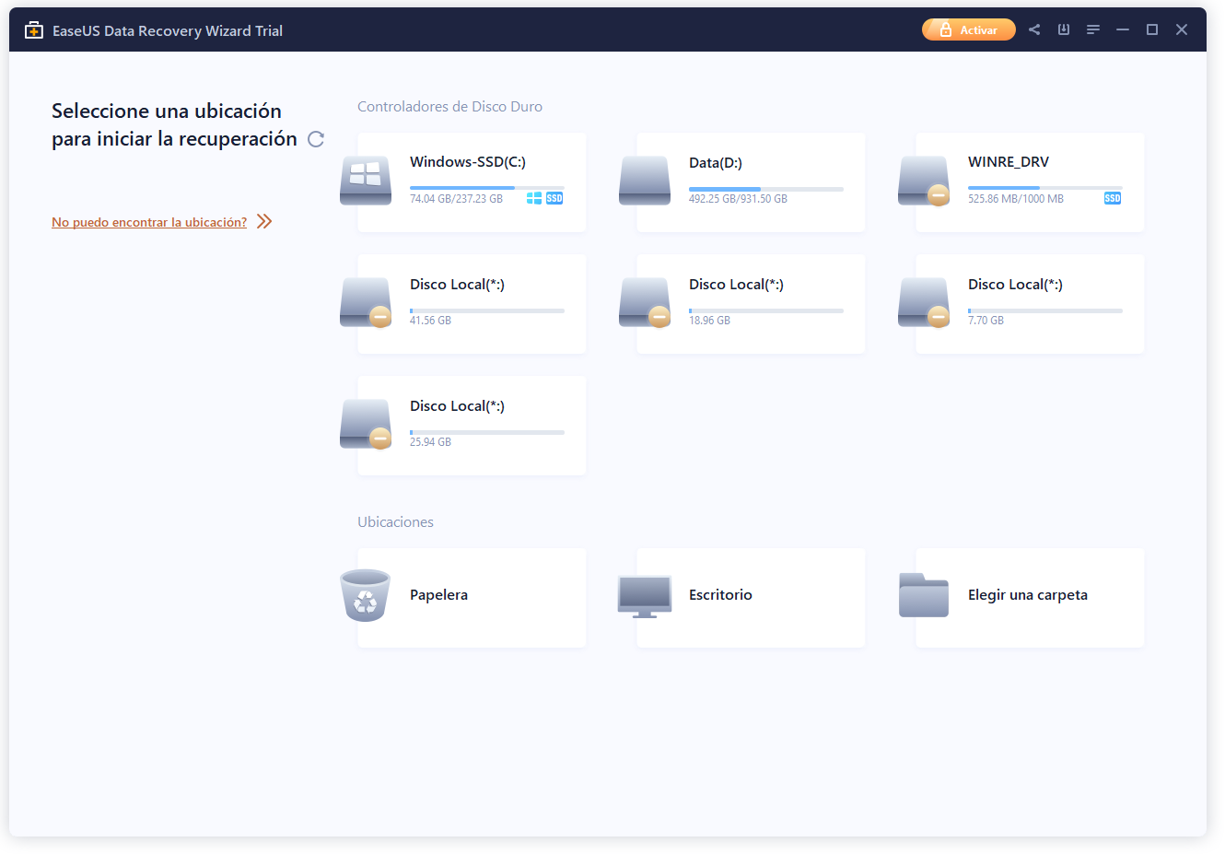Click the '18.96 GB' size label
The height and width of the screenshot is (854, 1225).
click(x=709, y=321)
